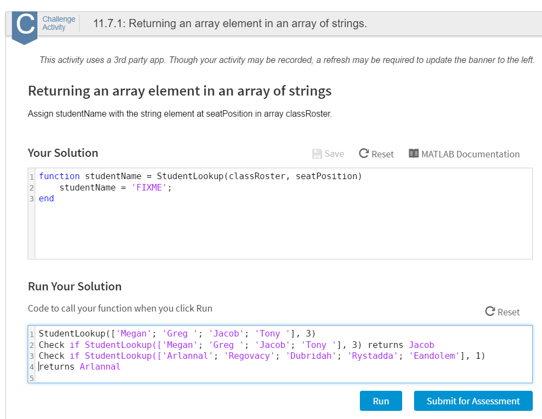The image size is (542, 419).
Task: Click the function keyword on line 1
Action: 59,176
